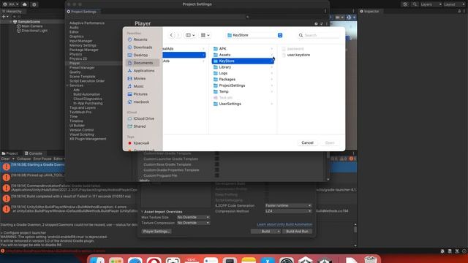The width and height of the screenshot is (468, 263).
Task: Go forward in the file dialog
Action: 178,35
